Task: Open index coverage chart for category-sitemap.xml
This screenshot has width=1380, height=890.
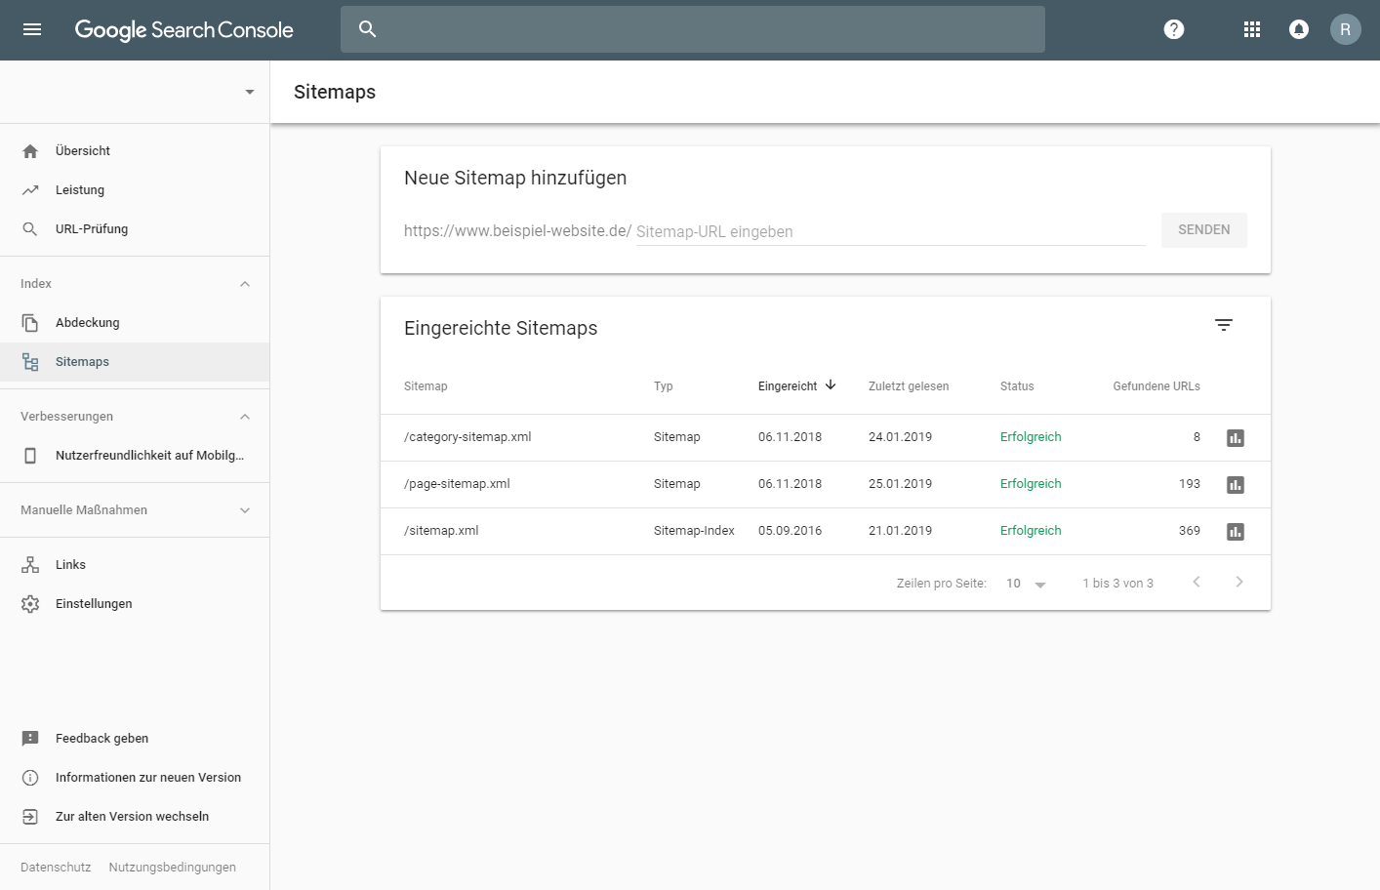Action: pyautogui.click(x=1236, y=438)
